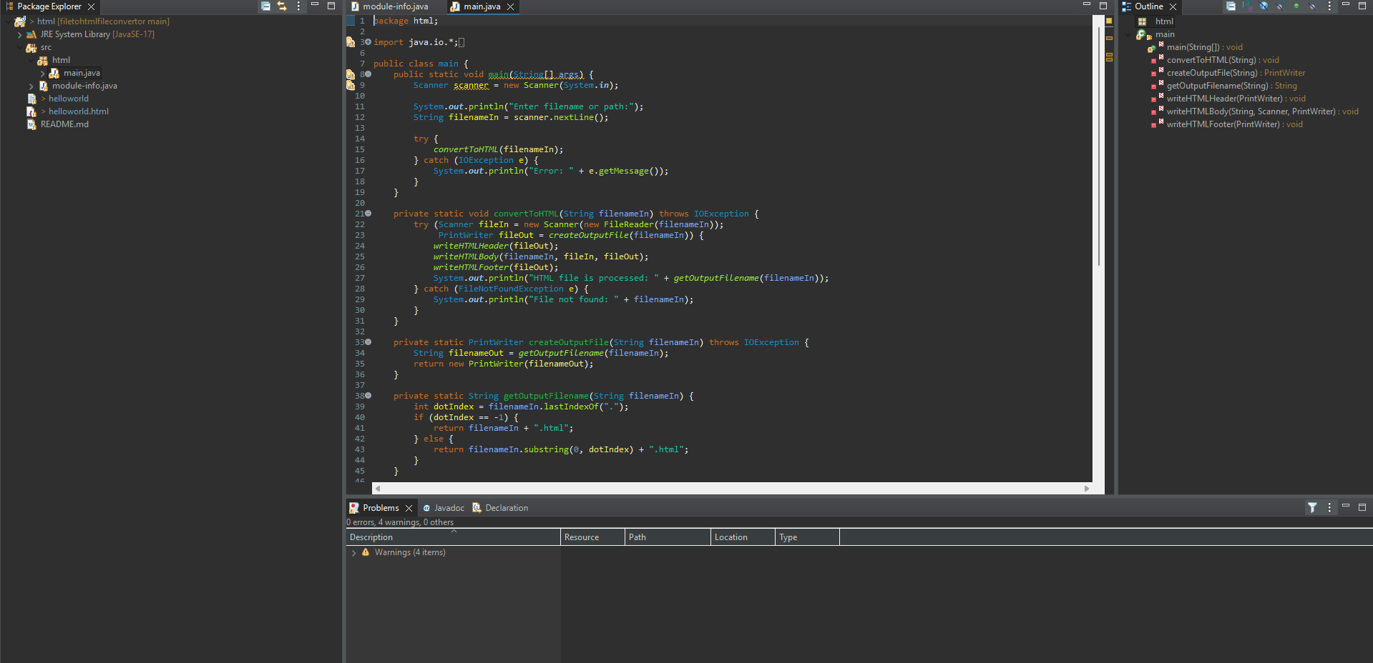Expand the Warnings (4 items) group
Image resolution: width=1373 pixels, height=663 pixels.
353,553
